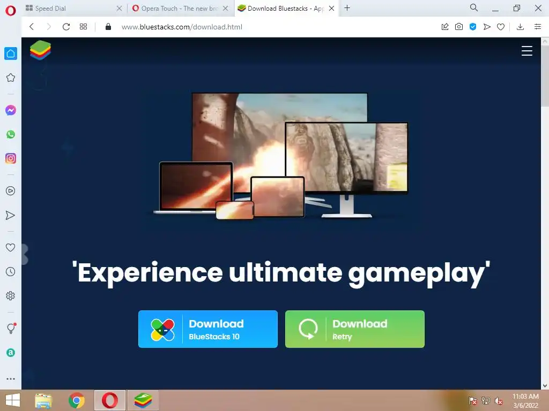Image resolution: width=549 pixels, height=411 pixels.
Task: Click Download BlueStacks 10 button
Action: tap(208, 329)
